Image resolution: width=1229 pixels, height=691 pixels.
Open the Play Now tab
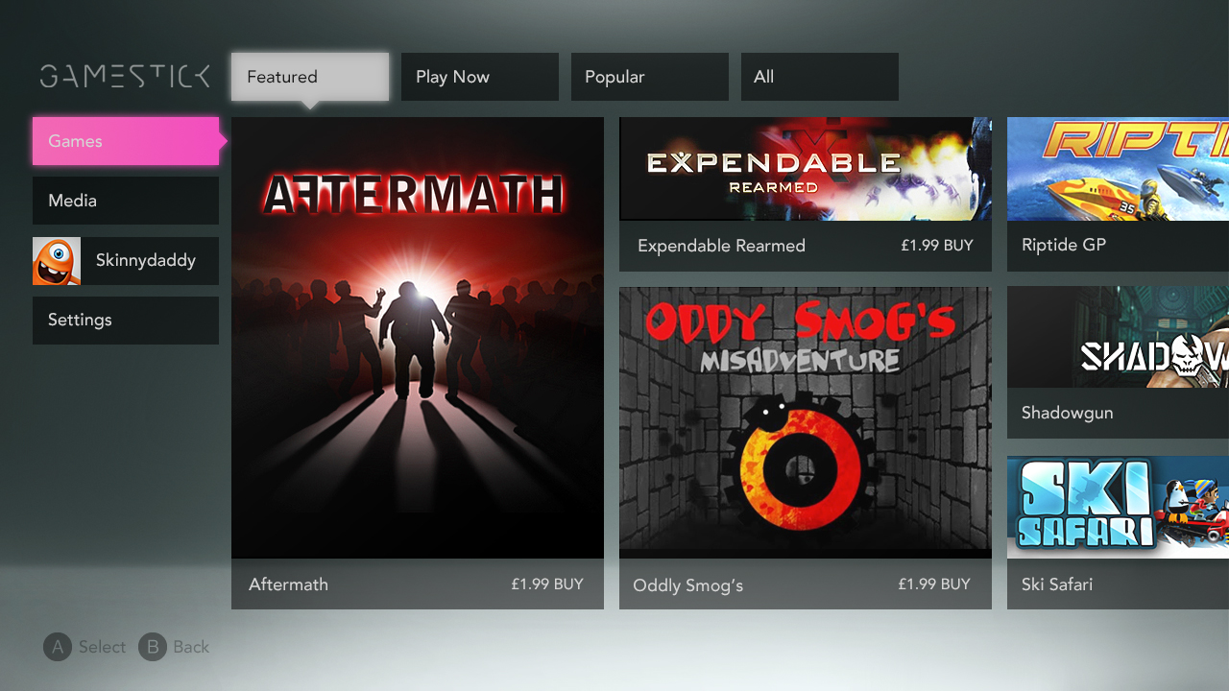pyautogui.click(x=480, y=77)
